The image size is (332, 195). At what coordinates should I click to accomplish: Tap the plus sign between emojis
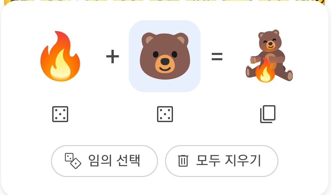pos(112,57)
